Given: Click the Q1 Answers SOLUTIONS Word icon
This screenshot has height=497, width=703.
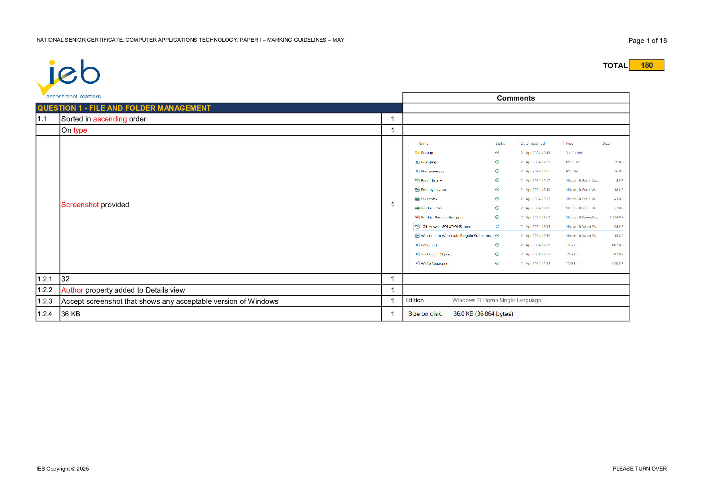Looking at the screenshot, I should click(417, 226).
